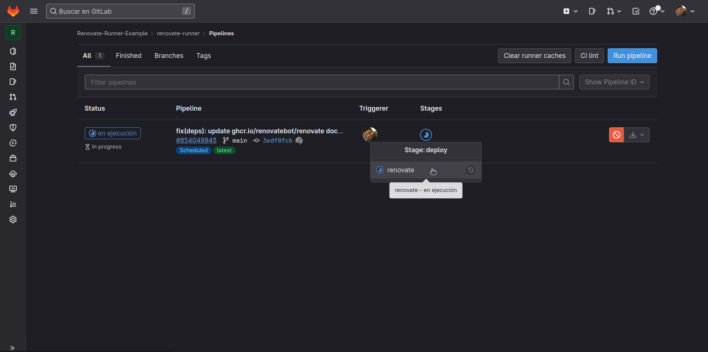Open the GitLab logo homepage
This screenshot has width=708, height=352.
(x=13, y=11)
